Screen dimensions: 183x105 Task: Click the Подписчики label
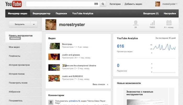pos(122,71)
